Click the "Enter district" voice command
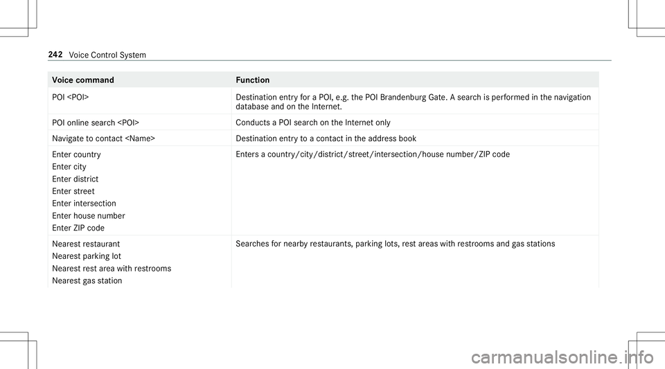 tap(75, 179)
